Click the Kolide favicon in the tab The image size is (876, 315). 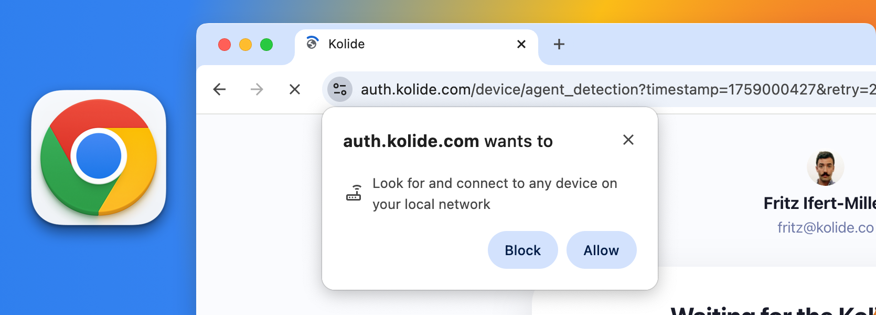312,43
